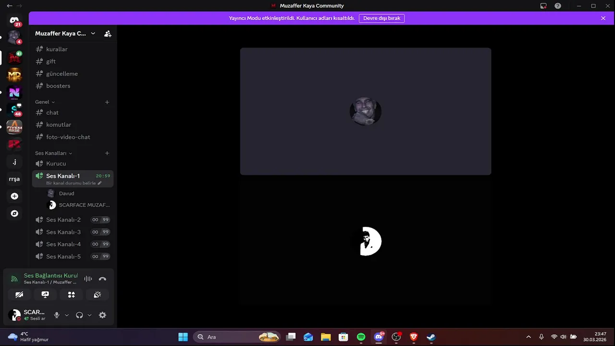Open noise suppression waveform icon
Screen dimensions: 615x346
pos(88,279)
